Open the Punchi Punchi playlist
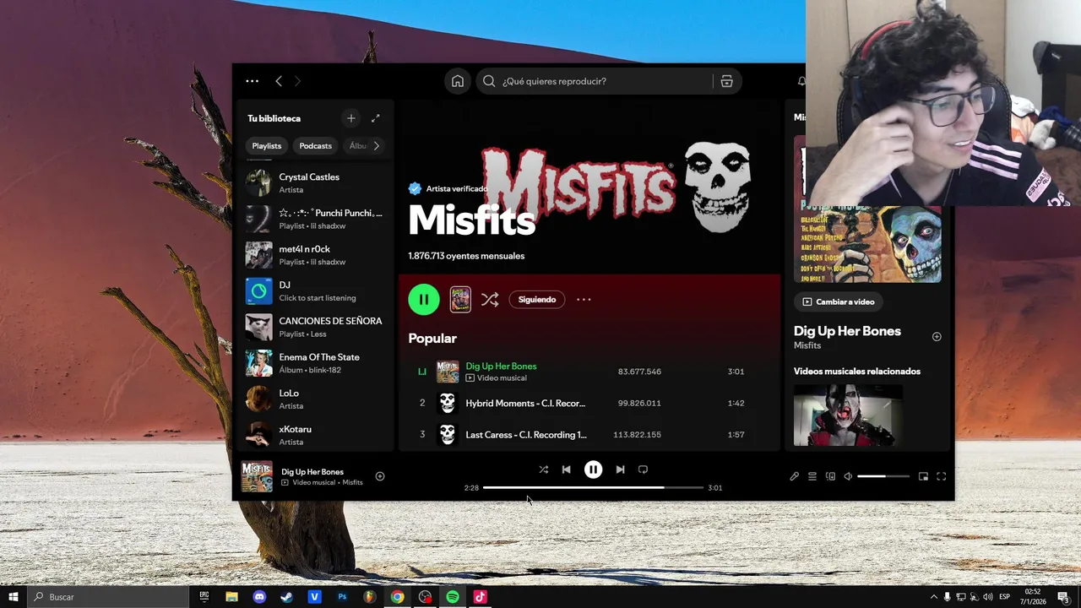 [x=314, y=219]
